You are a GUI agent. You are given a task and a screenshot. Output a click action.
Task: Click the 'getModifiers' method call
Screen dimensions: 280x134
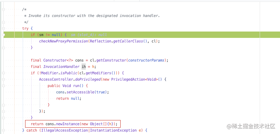coord(98,73)
